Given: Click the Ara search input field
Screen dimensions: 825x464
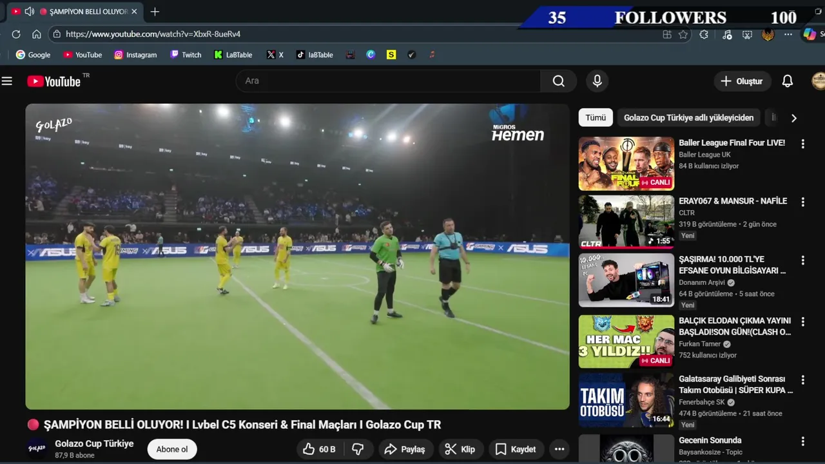Looking at the screenshot, I should [388, 81].
